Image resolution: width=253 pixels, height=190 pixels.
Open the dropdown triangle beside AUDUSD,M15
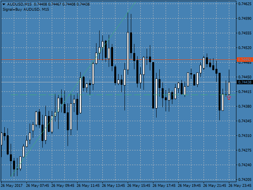[3, 4]
